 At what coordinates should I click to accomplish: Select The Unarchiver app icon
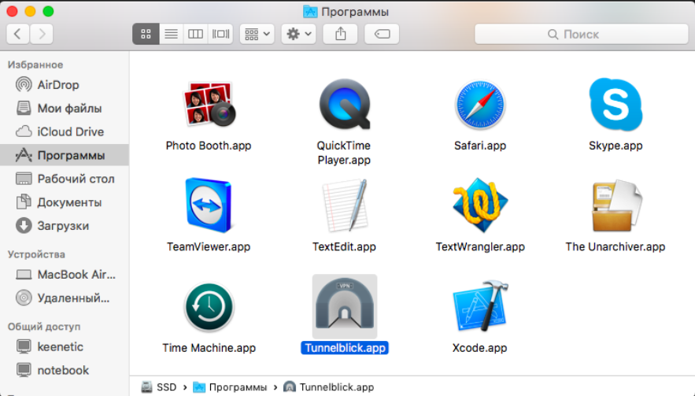[x=615, y=205]
